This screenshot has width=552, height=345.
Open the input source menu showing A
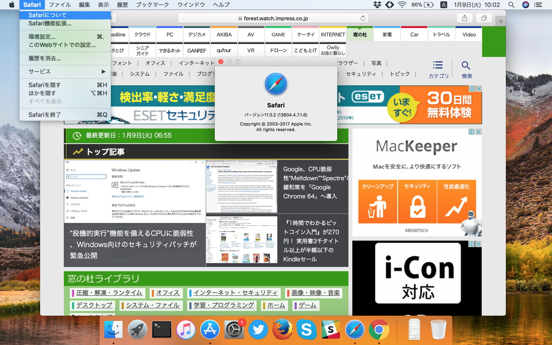tap(443, 5)
